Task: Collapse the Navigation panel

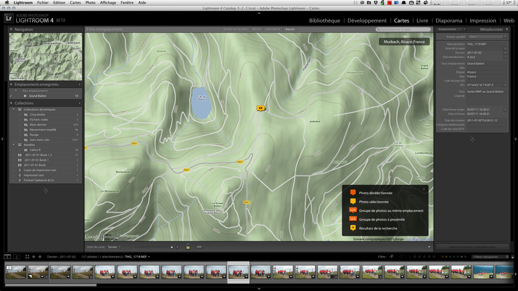Action: point(11,29)
